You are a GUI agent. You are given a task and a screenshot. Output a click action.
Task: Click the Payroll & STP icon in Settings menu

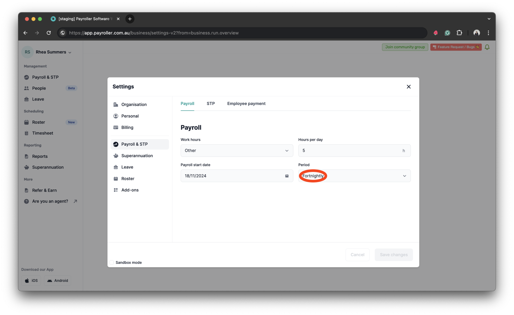coord(116,144)
